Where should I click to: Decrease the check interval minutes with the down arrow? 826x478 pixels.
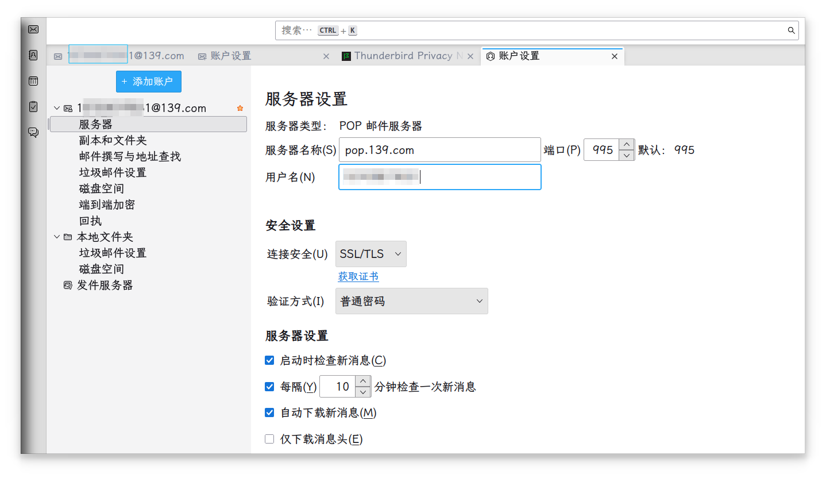pyautogui.click(x=363, y=392)
